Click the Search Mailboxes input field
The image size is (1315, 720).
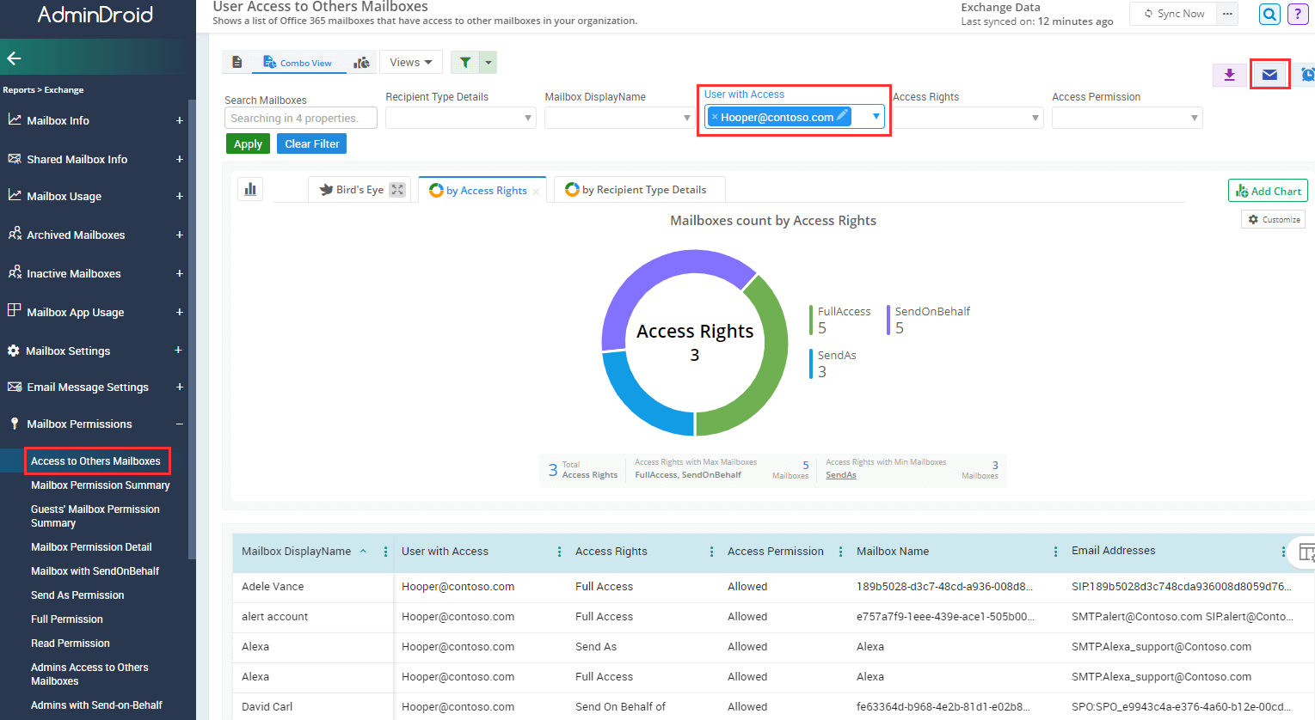(300, 119)
